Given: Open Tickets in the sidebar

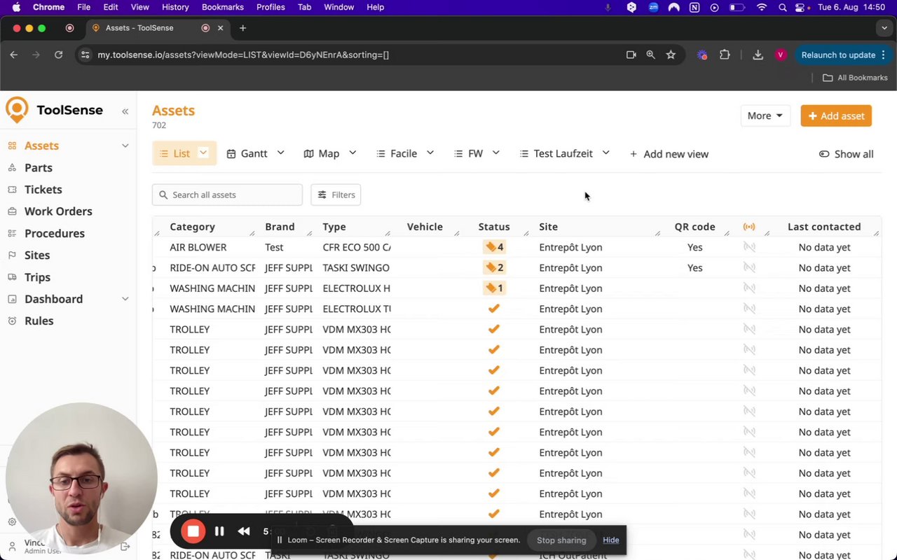Looking at the screenshot, I should (x=43, y=190).
